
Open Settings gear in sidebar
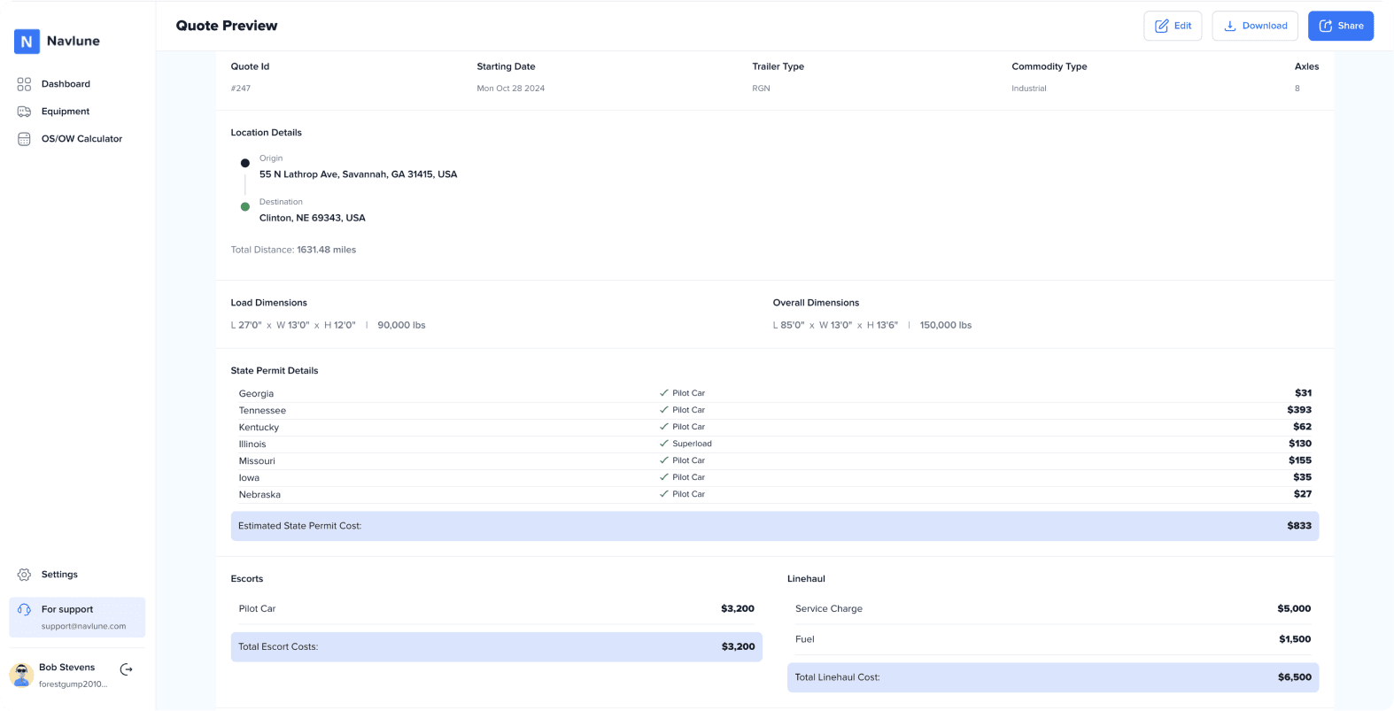pos(24,575)
